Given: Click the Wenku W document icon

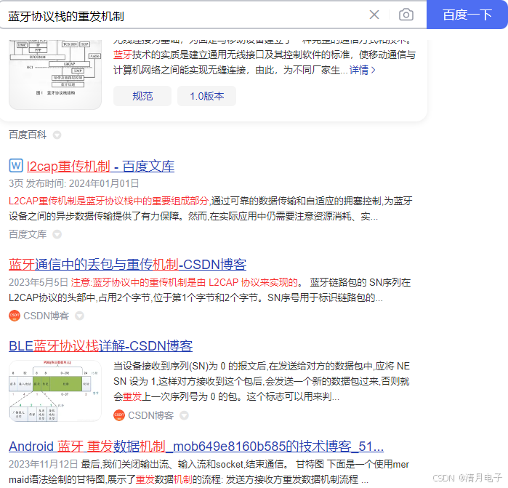Looking at the screenshot, I should coord(16,165).
